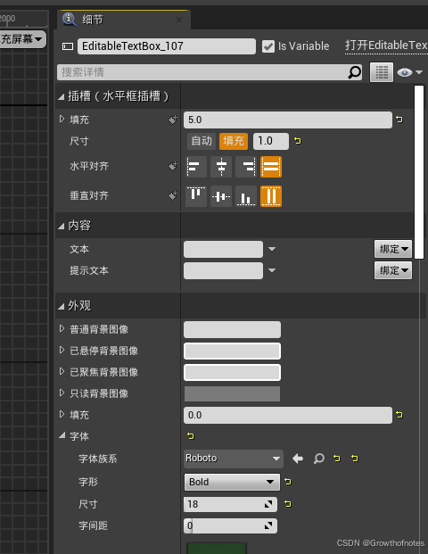428x554 pixels.
Task: Click the dark green color swatch below 字间距
Action: (x=216, y=549)
